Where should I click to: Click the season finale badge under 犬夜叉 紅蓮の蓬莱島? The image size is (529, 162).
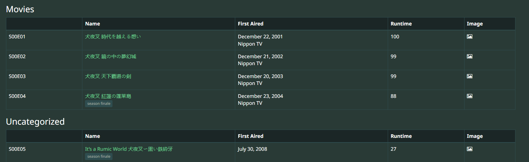point(99,103)
